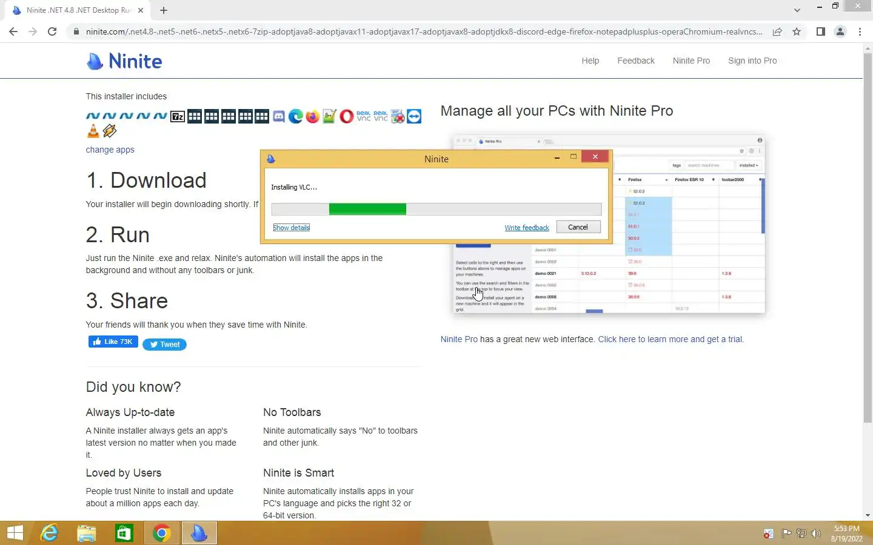
Task: Click the 'Ninite is Smart' heading
Action: tap(298, 473)
